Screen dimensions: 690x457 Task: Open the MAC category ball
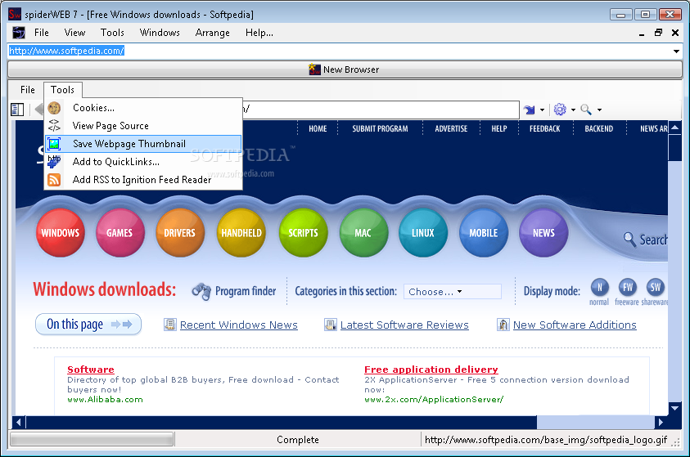point(363,233)
